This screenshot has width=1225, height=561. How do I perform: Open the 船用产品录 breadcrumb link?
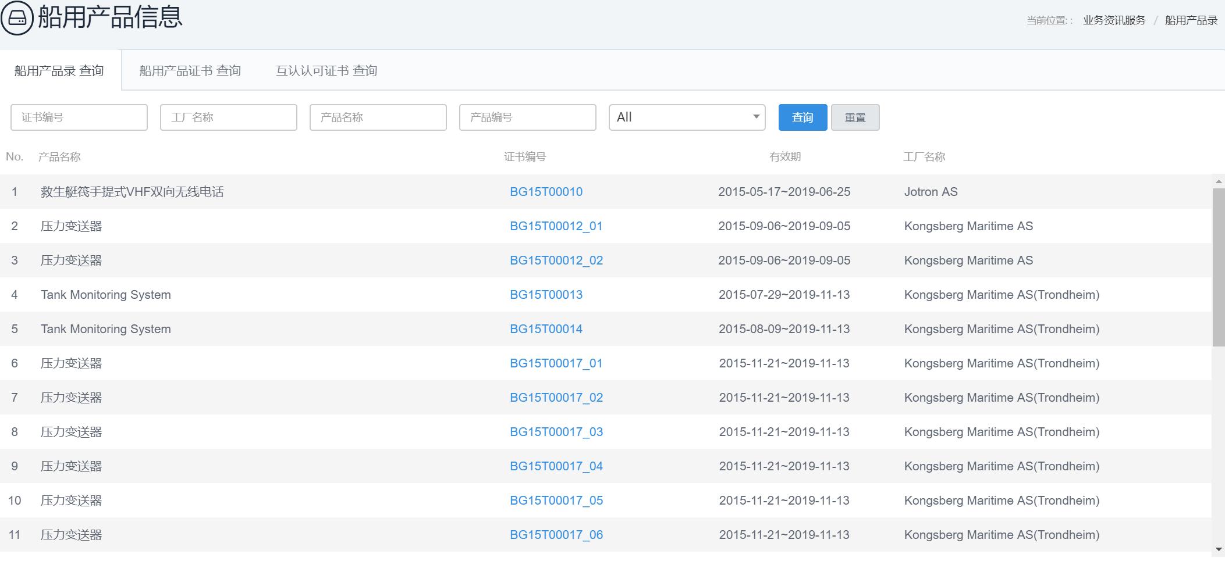[1191, 20]
